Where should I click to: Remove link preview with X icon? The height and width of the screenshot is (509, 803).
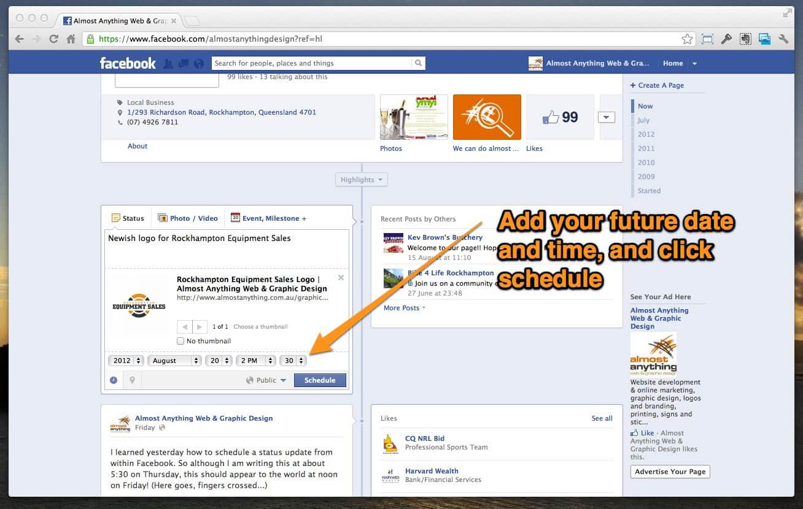click(341, 278)
